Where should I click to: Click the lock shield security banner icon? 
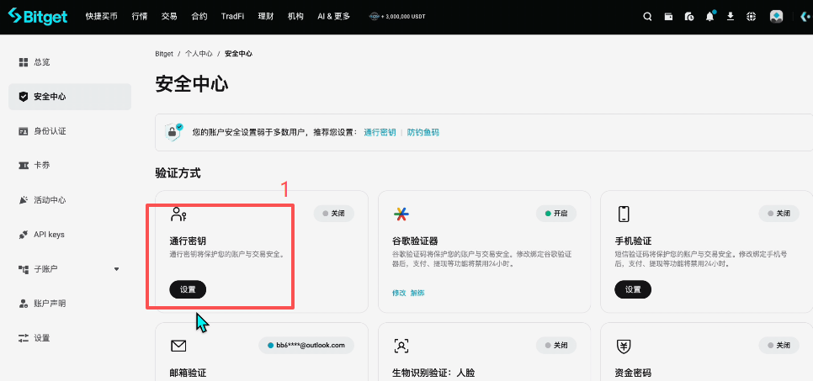point(173,132)
